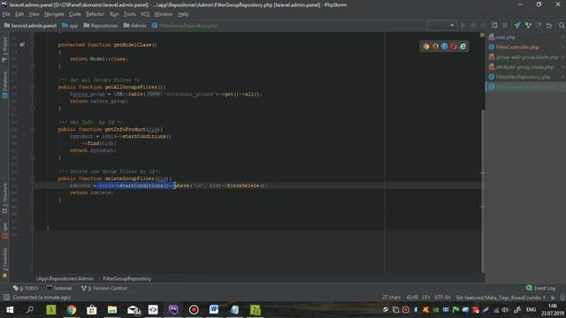Click the inspection status indicator above scrollbar
This screenshot has height=318, width=566.
[x=482, y=34]
